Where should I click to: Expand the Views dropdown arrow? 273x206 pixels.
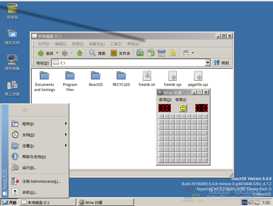coord(193,53)
